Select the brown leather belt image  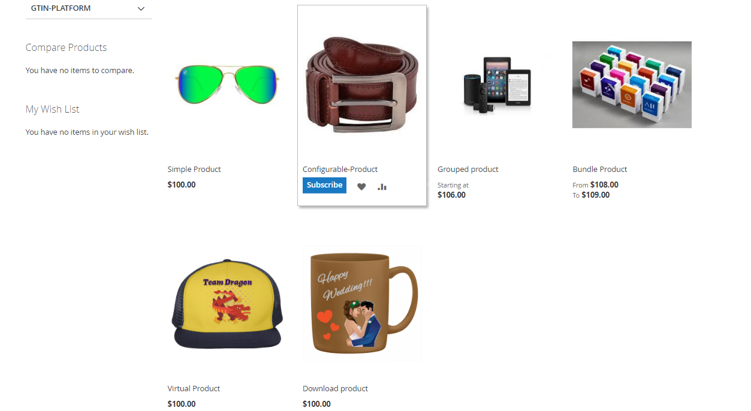[x=362, y=84]
